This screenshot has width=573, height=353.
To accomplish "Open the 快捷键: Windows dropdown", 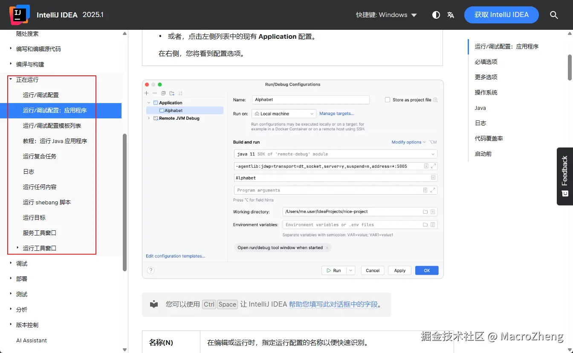I will click(x=386, y=15).
